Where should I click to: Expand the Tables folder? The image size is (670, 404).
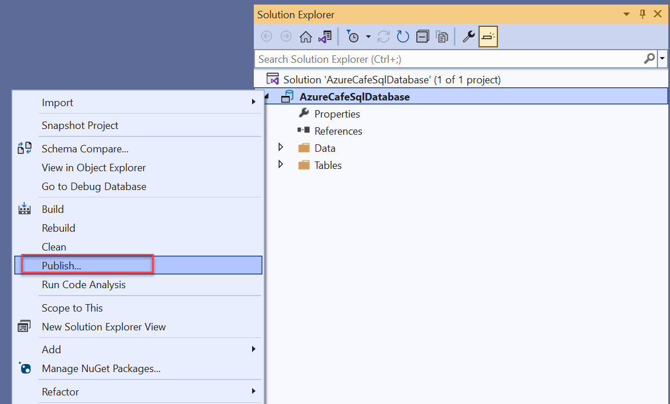tap(281, 164)
